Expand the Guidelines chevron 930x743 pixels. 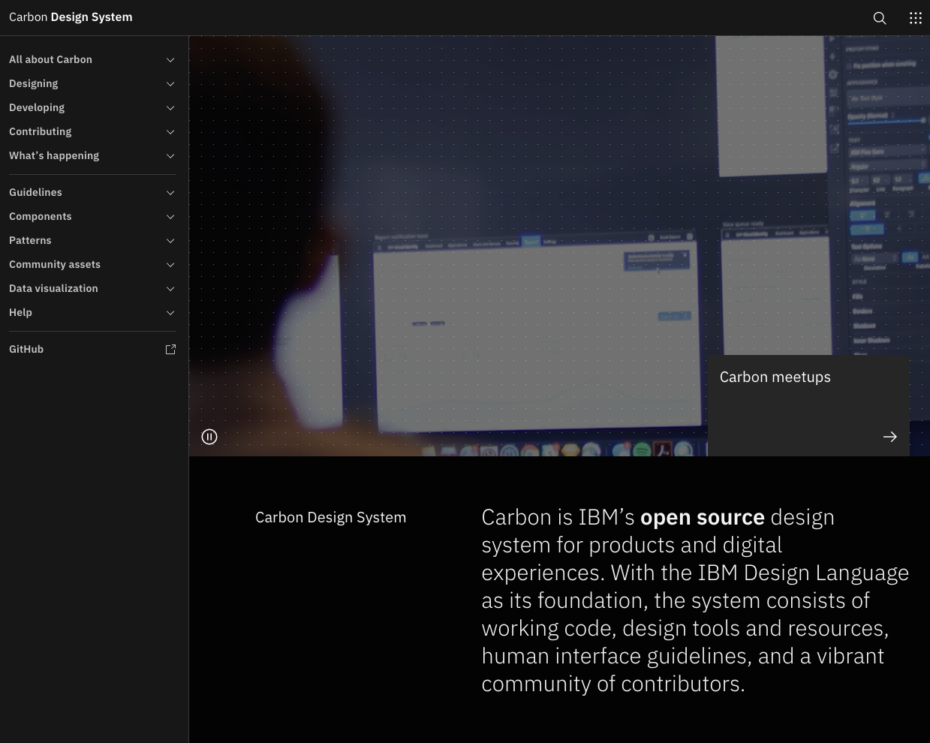tap(170, 193)
